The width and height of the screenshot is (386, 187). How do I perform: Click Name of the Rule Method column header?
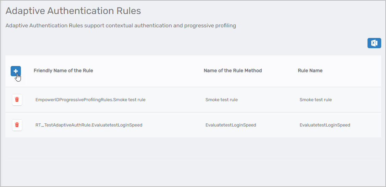pyautogui.click(x=233, y=71)
